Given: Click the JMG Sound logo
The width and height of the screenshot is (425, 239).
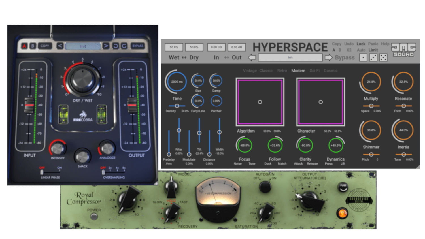Looking at the screenshot, I should click(403, 50).
